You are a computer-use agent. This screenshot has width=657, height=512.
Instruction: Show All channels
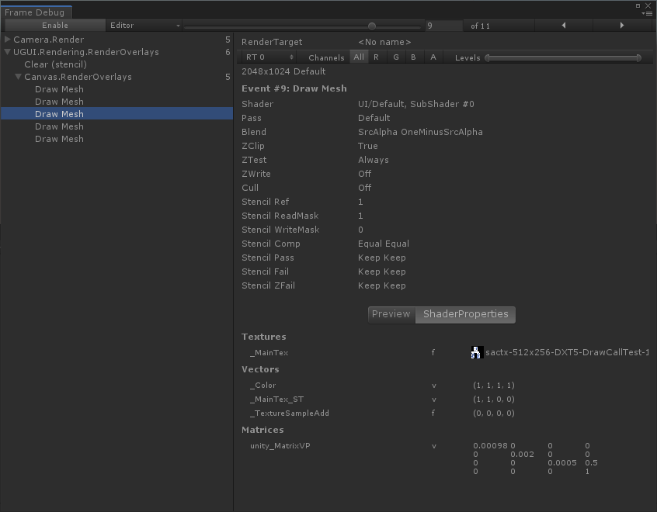point(358,57)
